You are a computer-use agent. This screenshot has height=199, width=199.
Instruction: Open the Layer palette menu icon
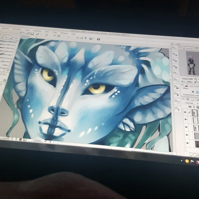point(183,99)
